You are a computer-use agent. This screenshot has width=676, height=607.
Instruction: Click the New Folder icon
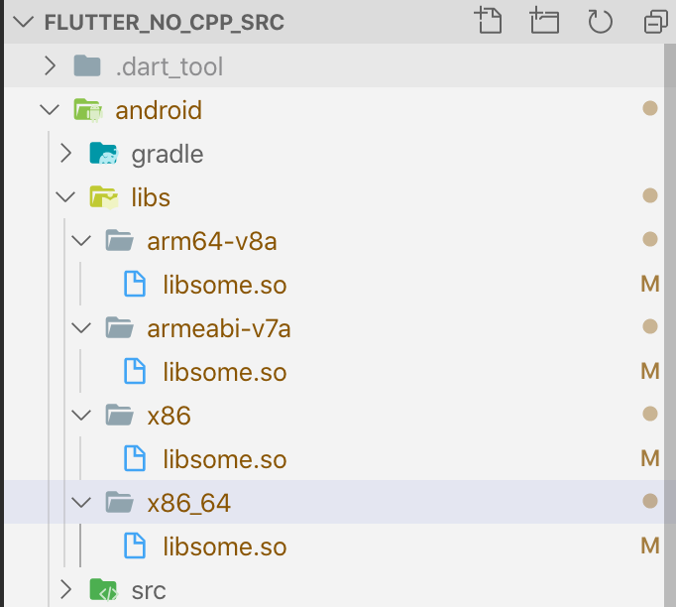click(x=543, y=21)
